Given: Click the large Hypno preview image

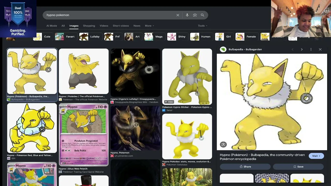Looking at the screenshot, I should (272, 102).
